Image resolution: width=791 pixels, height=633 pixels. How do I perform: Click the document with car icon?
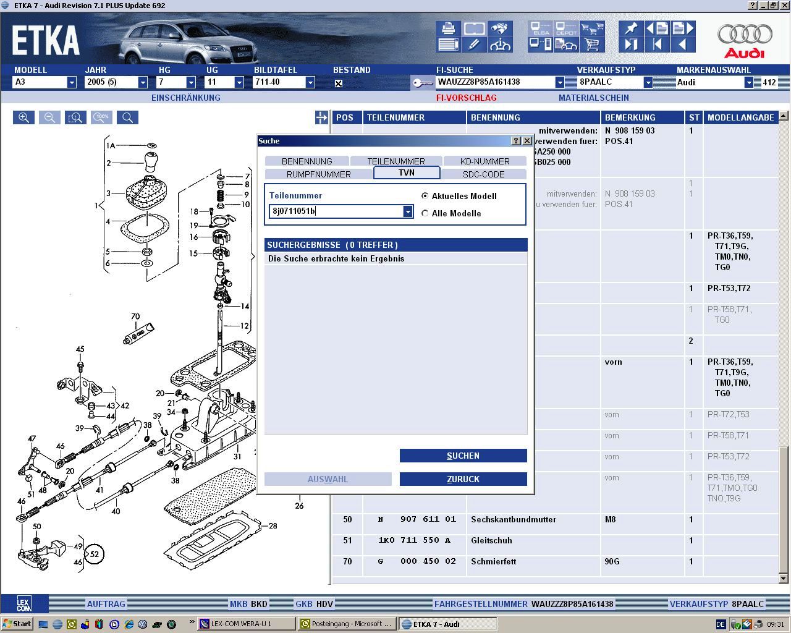tap(566, 45)
